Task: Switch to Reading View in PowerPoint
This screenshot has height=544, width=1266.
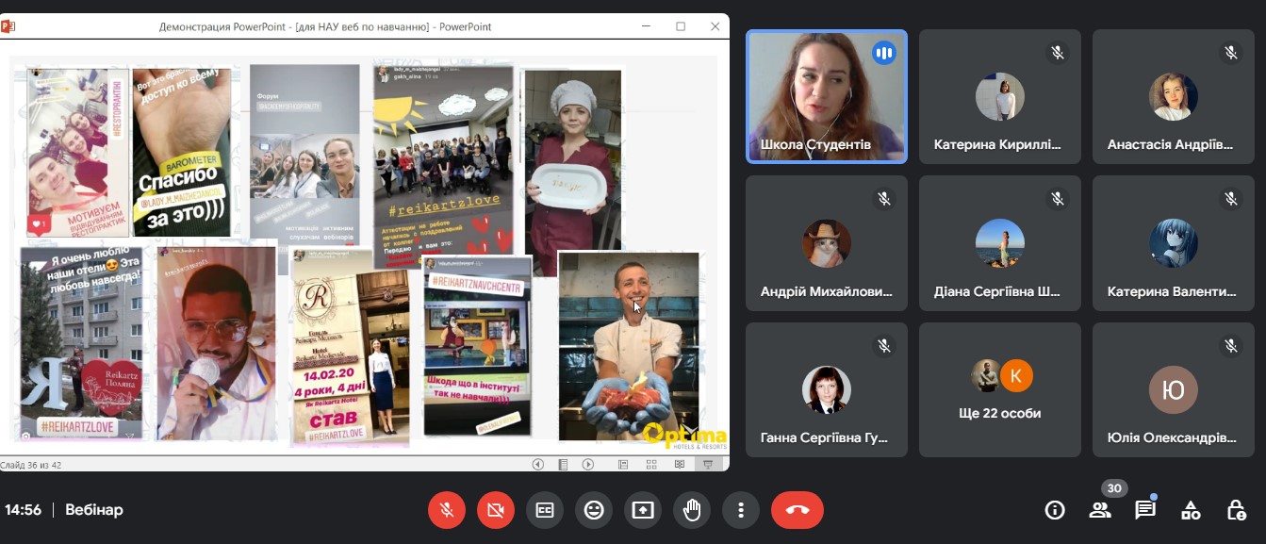Action: point(680,464)
